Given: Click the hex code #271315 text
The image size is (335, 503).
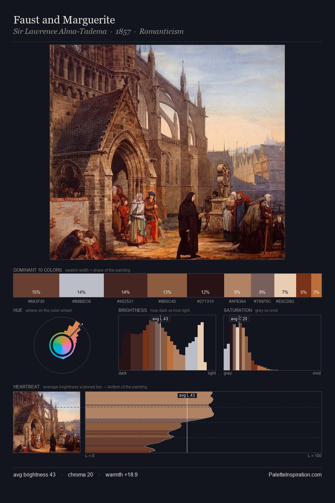Looking at the screenshot, I should tap(205, 301).
